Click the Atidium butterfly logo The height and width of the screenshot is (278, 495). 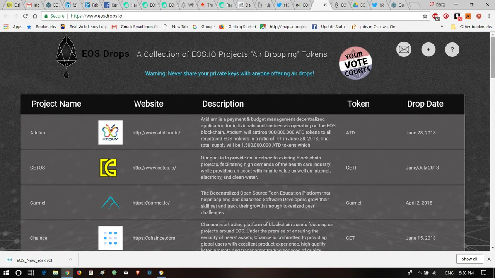click(x=110, y=132)
